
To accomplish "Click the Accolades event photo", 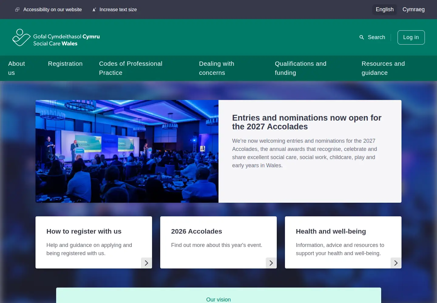I will point(127,151).
